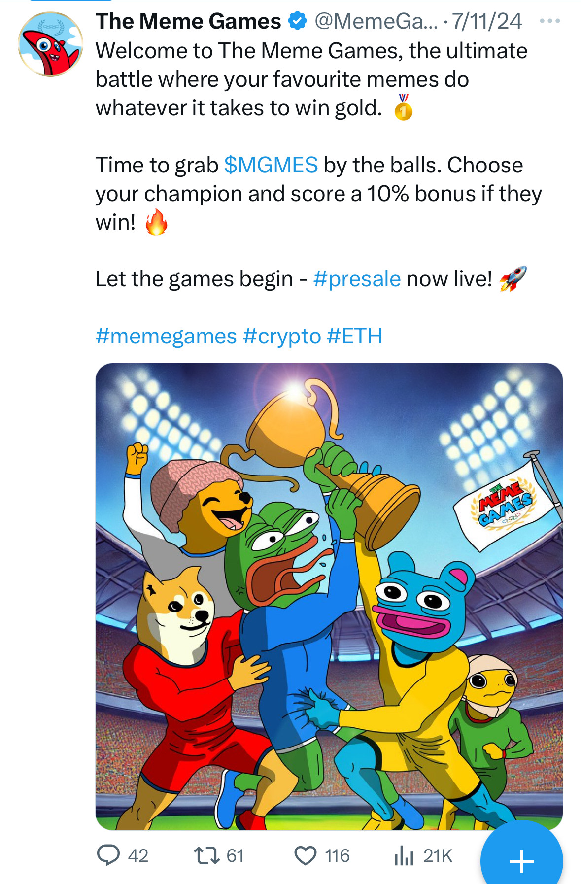The width and height of the screenshot is (581, 884).
Task: Open the tweet via the 7/11/24 timestamp
Action: (x=487, y=21)
